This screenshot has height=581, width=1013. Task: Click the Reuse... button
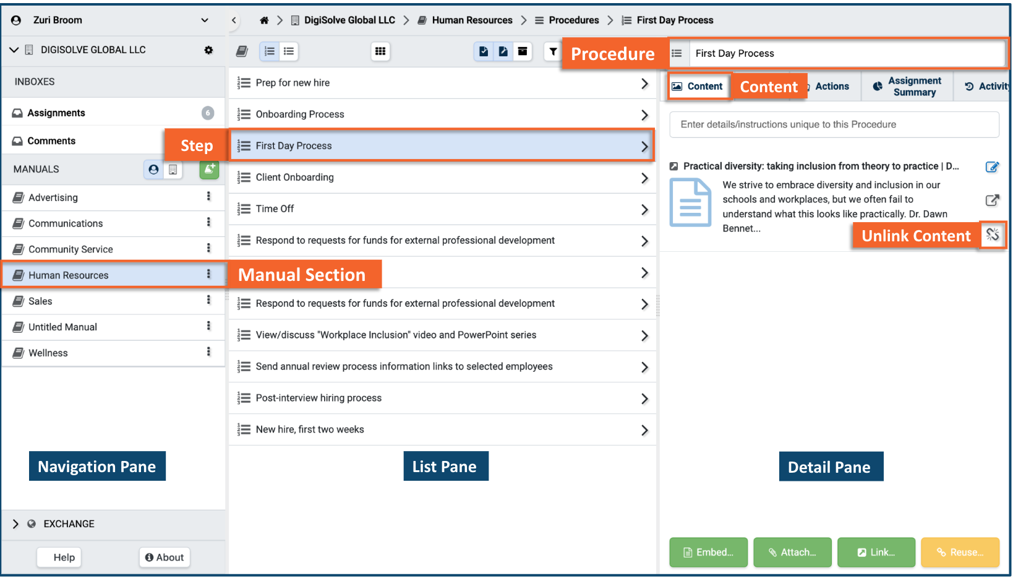(x=960, y=553)
